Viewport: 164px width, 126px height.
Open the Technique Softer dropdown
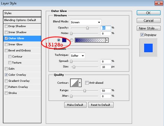pos(77,56)
